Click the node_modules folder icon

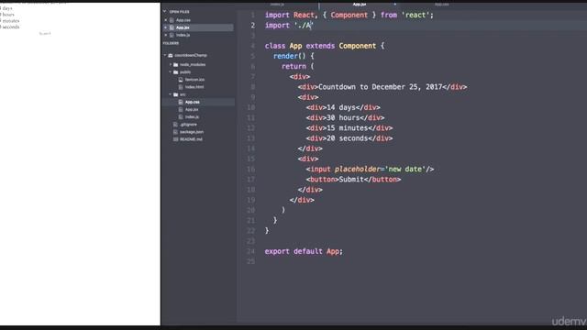point(175,65)
